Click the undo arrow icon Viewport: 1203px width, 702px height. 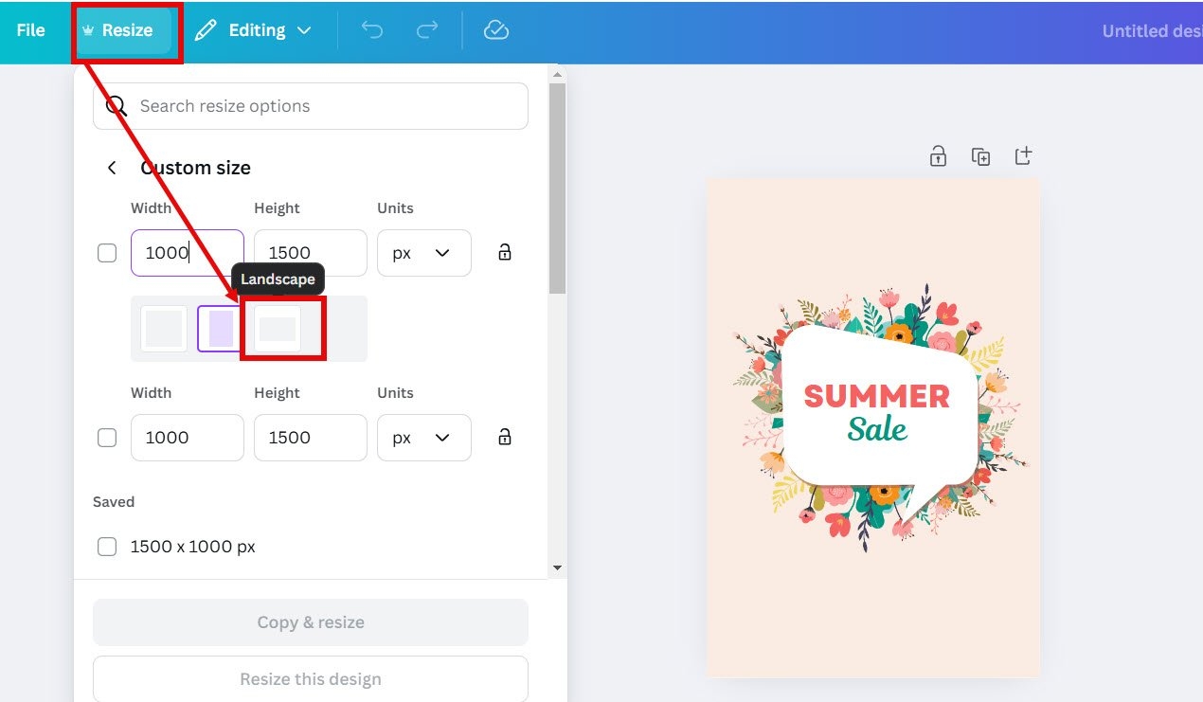(x=372, y=30)
